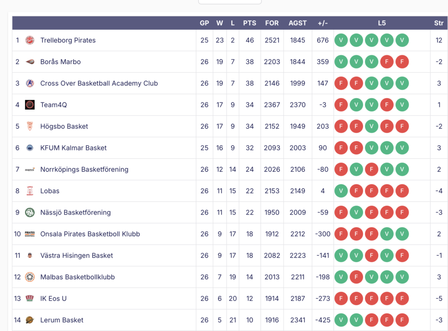Open the Borås Marbo team link
The width and height of the screenshot is (448, 331).
[60, 61]
